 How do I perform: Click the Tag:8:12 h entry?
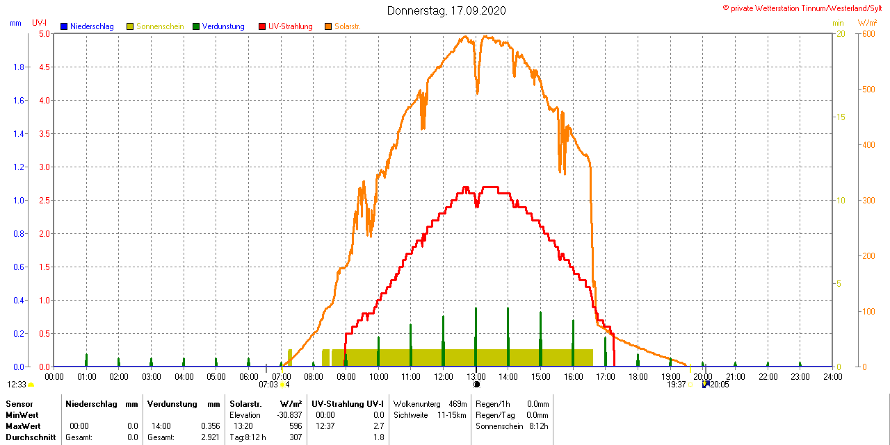click(x=248, y=437)
